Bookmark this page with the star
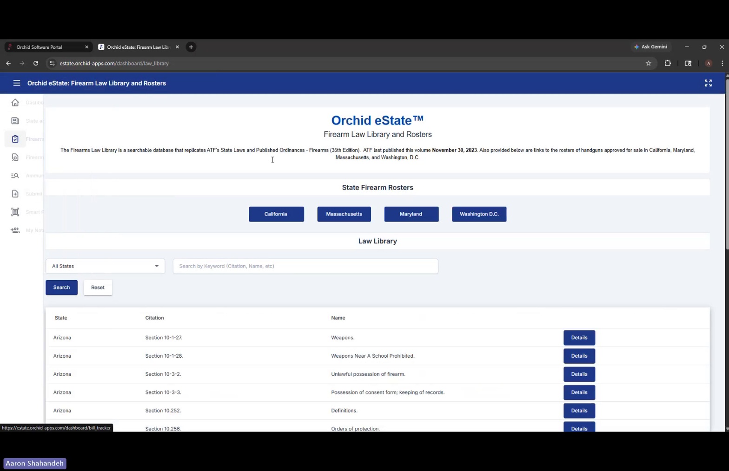Image resolution: width=729 pixels, height=471 pixels. [649, 63]
